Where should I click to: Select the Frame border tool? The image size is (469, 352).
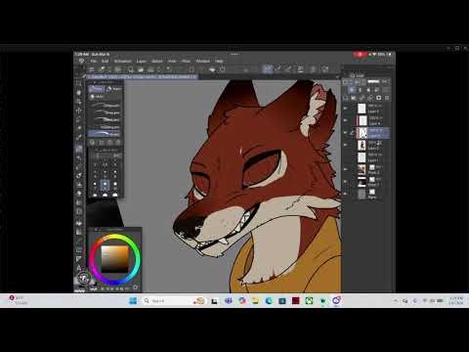[x=79, y=250]
